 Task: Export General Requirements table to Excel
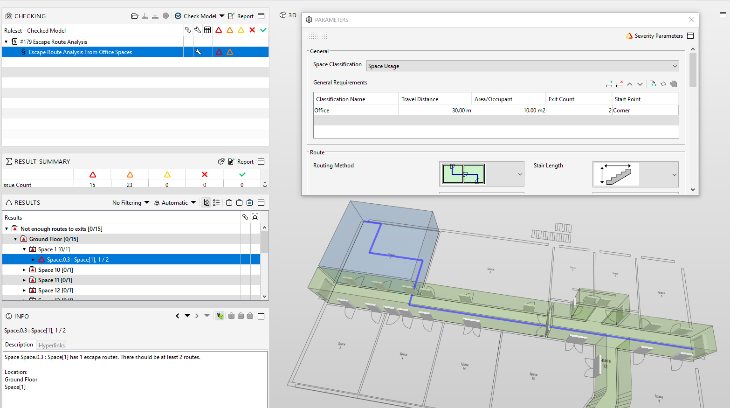click(653, 84)
